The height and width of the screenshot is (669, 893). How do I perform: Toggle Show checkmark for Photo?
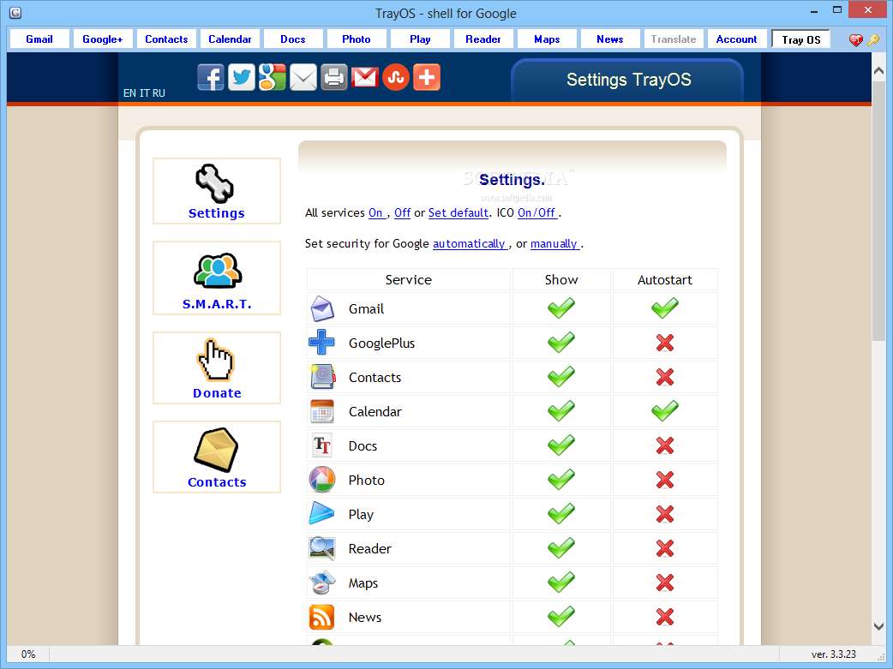[561, 480]
